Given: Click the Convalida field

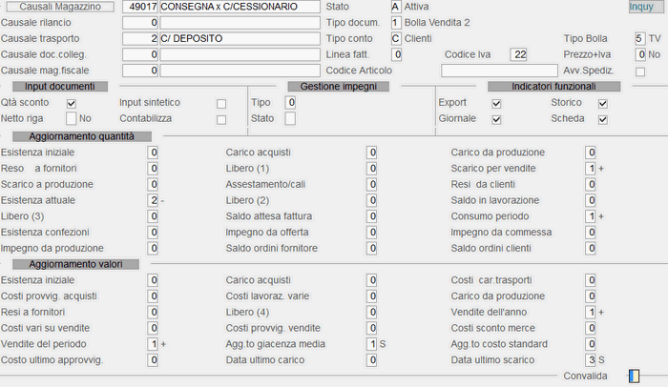Looking at the screenshot, I should tap(635, 376).
